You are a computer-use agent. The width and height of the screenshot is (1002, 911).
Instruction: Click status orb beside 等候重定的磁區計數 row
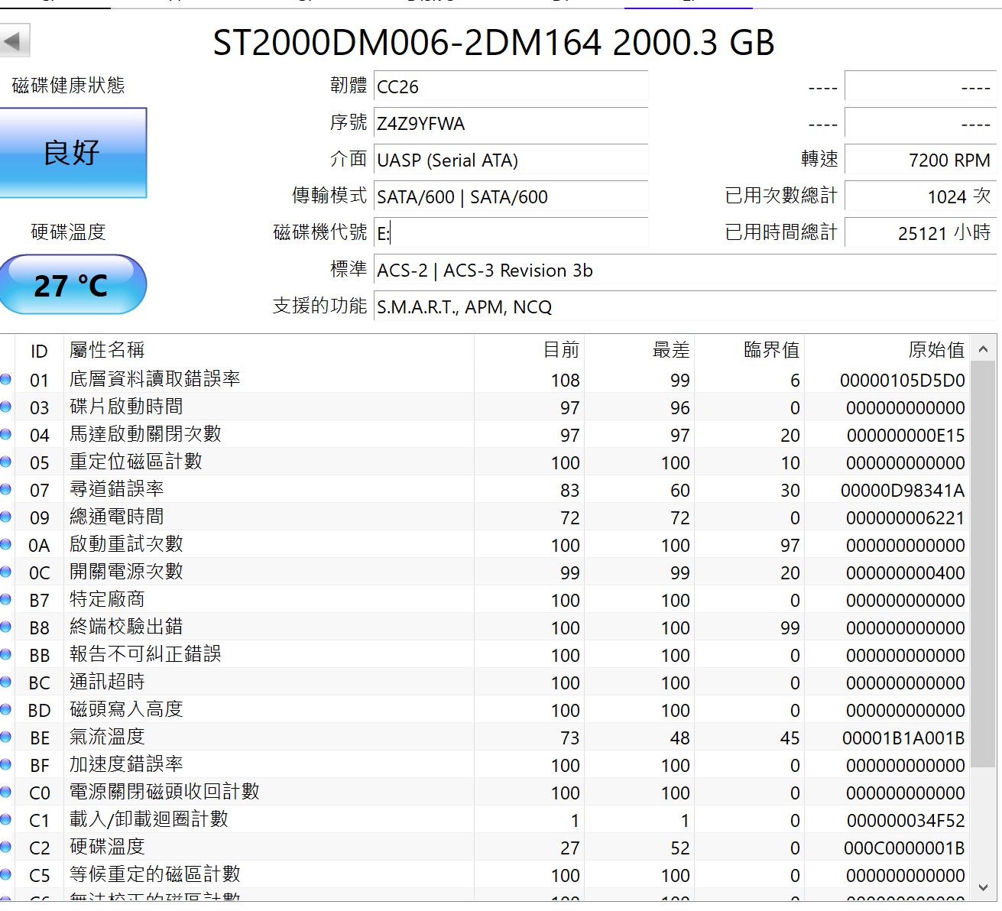6,874
